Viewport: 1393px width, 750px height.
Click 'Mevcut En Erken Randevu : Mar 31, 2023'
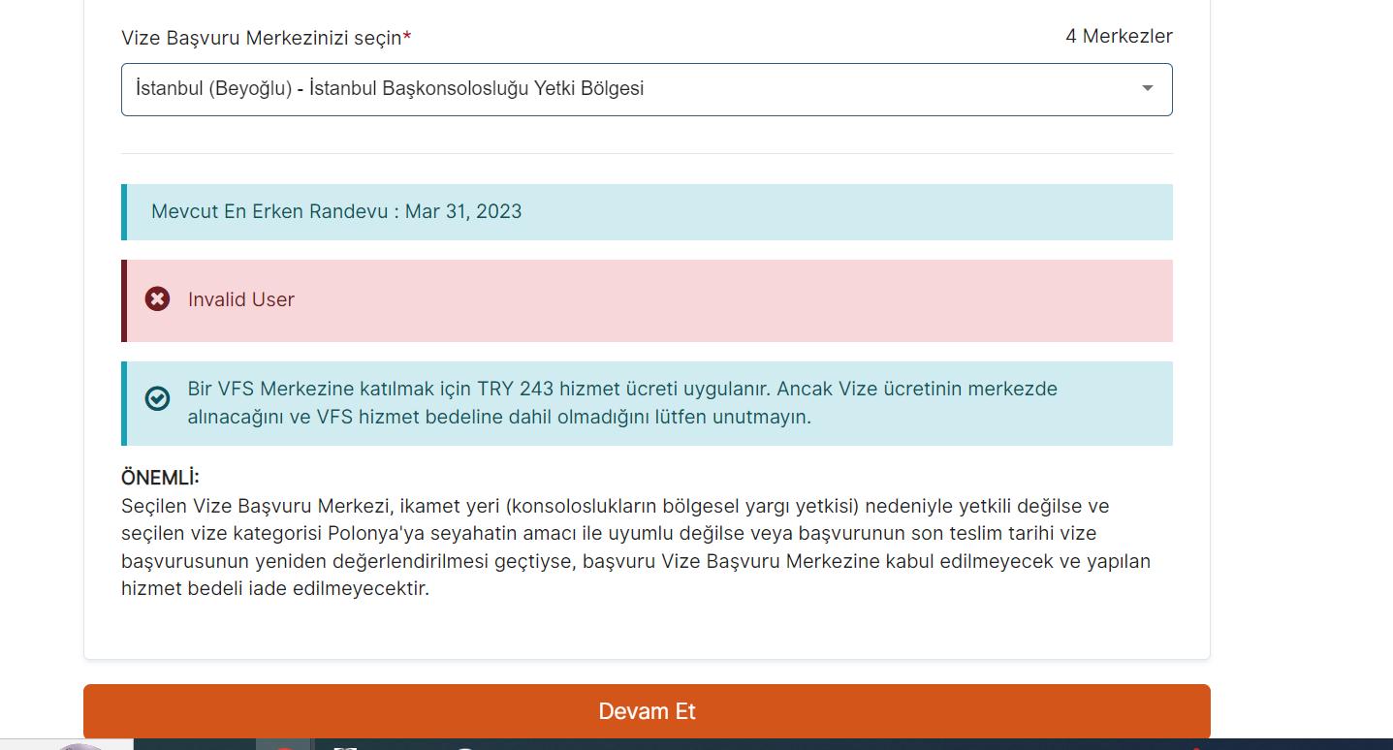[336, 211]
